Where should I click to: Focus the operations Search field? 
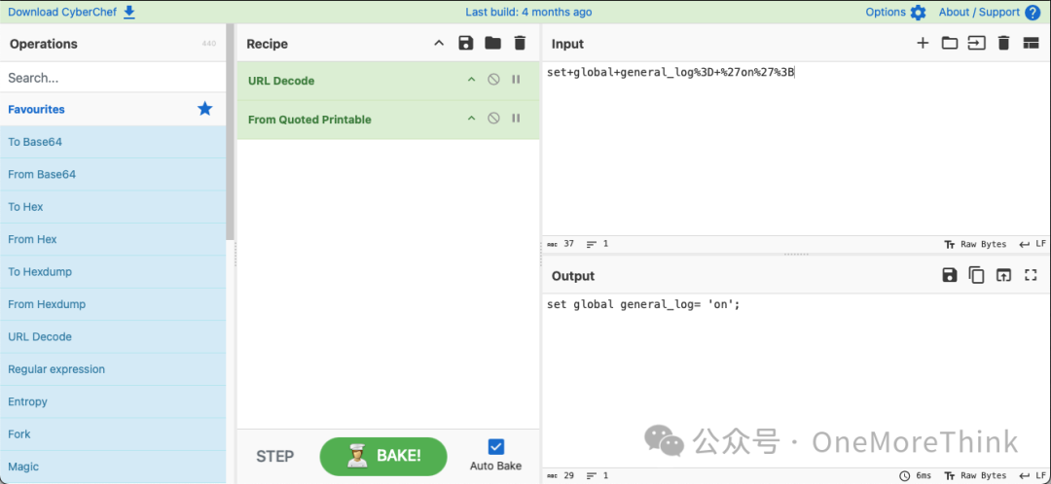point(113,78)
